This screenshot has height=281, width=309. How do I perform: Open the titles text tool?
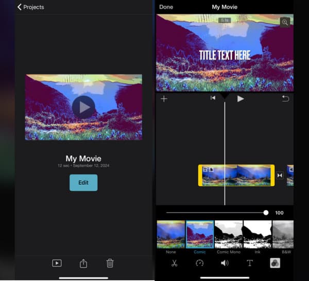click(250, 263)
